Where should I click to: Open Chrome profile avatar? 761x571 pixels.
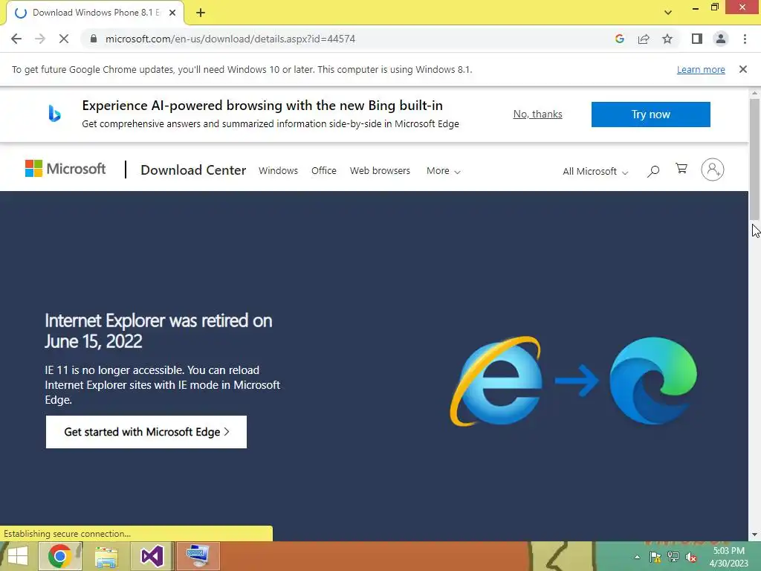(721, 39)
